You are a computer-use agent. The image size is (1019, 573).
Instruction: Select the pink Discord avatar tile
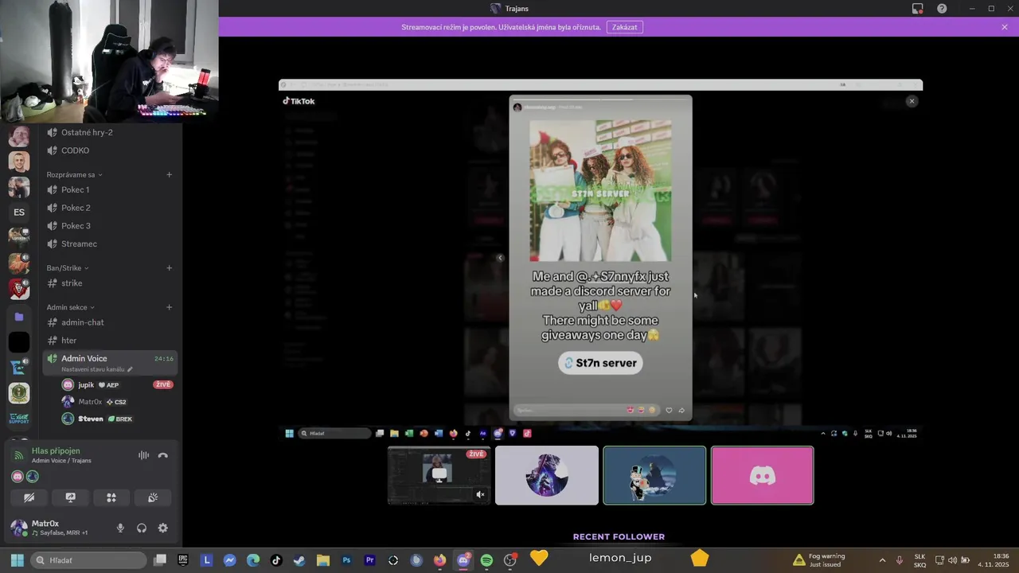pyautogui.click(x=762, y=475)
